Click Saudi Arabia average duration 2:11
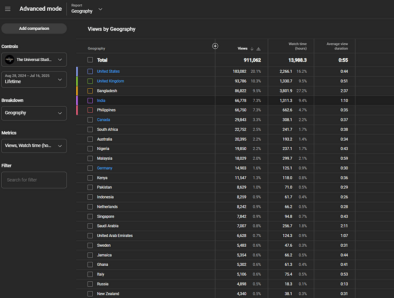Image resolution: width=394 pixels, height=298 pixels. coord(344,226)
